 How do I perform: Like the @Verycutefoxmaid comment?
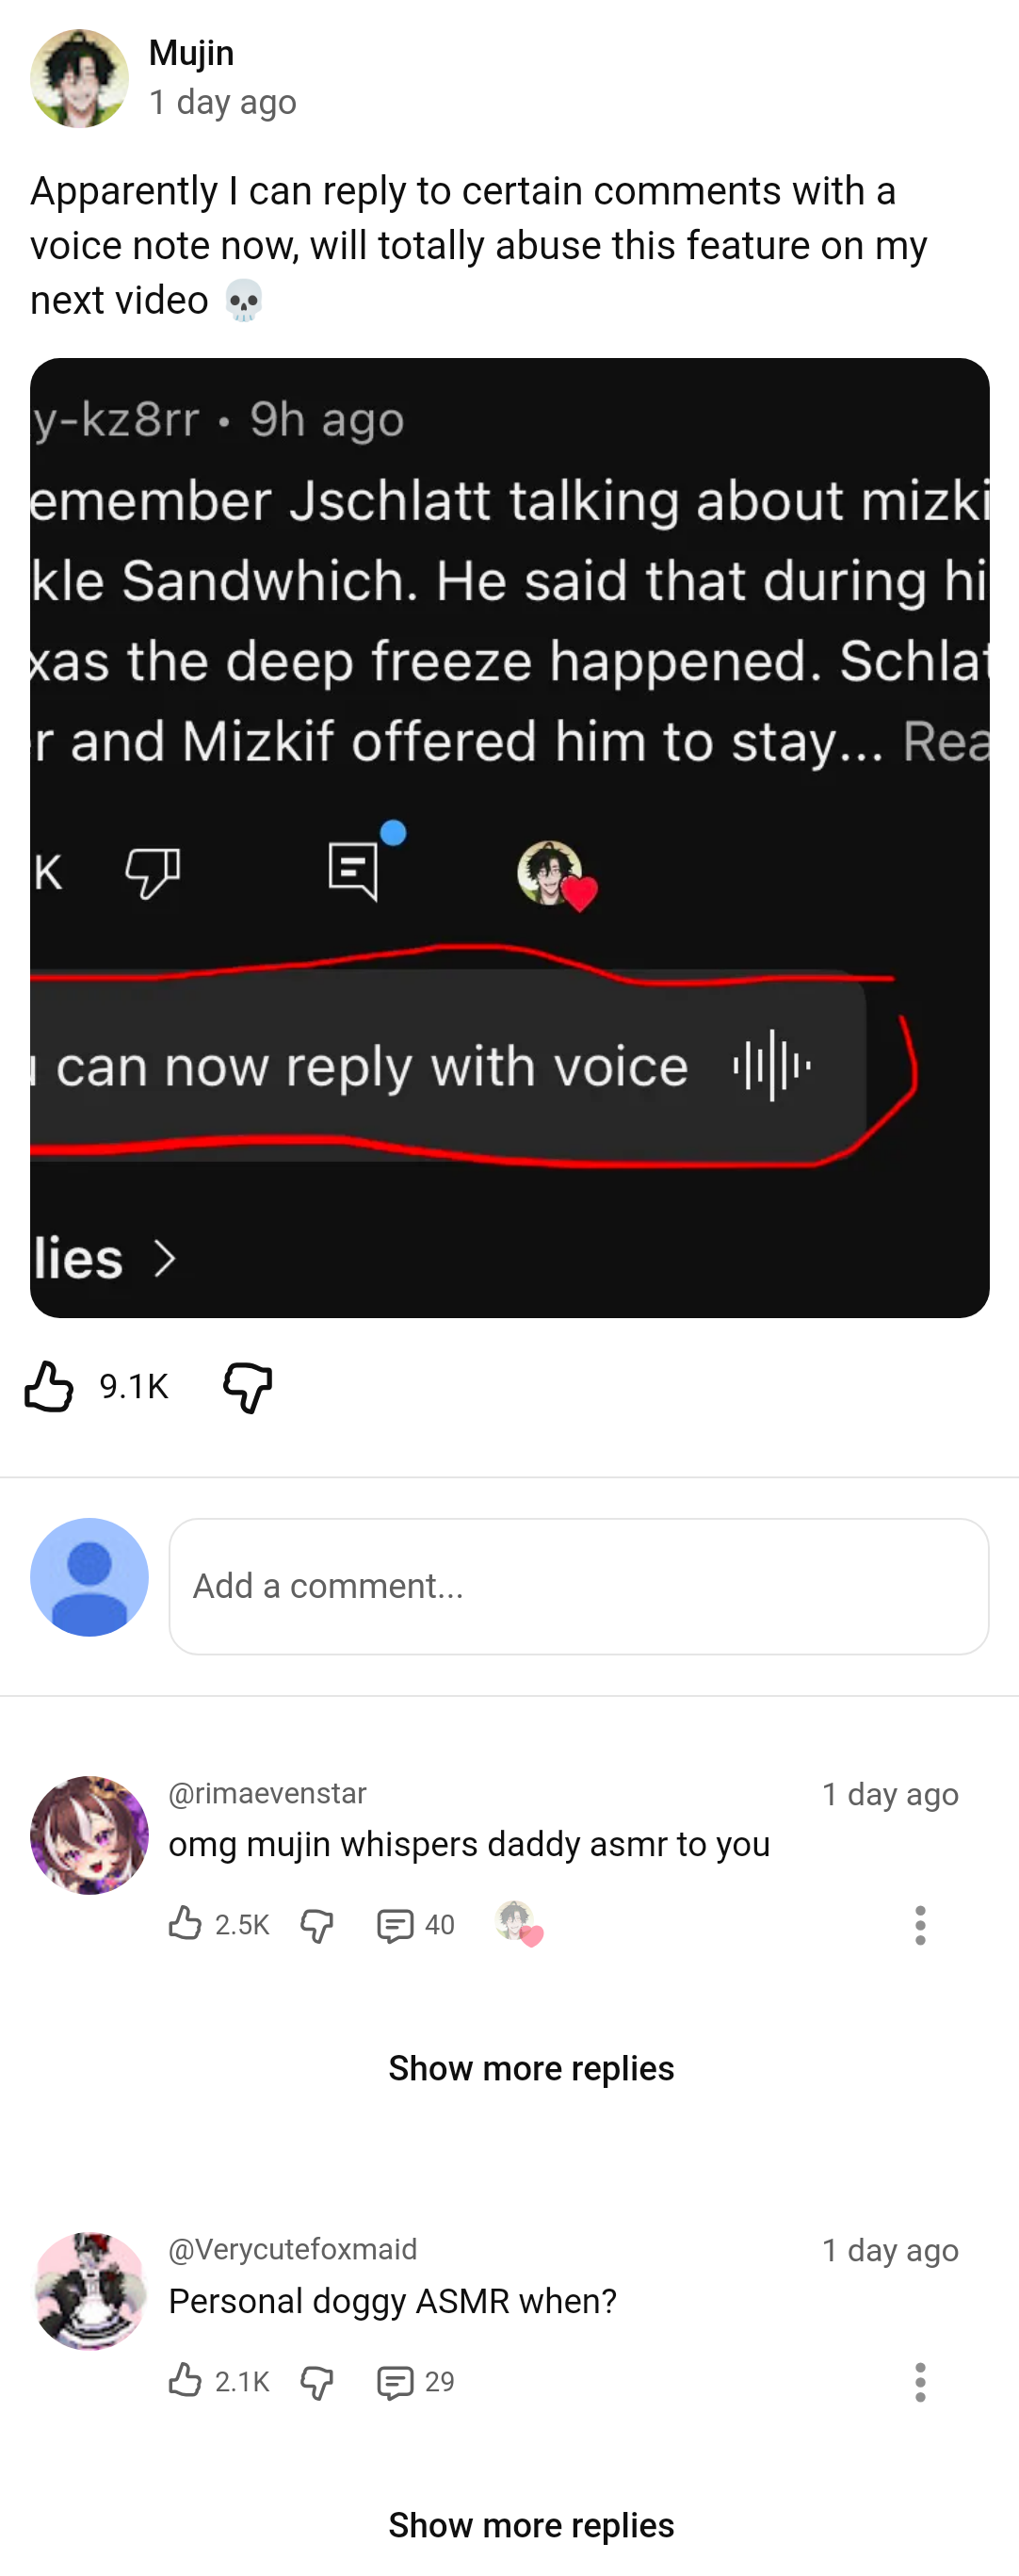(x=185, y=2380)
